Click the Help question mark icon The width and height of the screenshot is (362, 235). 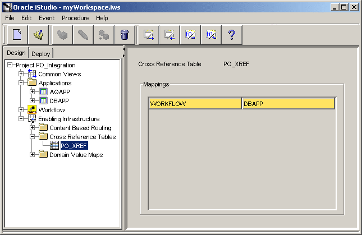pos(232,35)
